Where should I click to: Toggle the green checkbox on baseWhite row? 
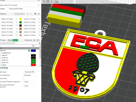pos(29,51)
